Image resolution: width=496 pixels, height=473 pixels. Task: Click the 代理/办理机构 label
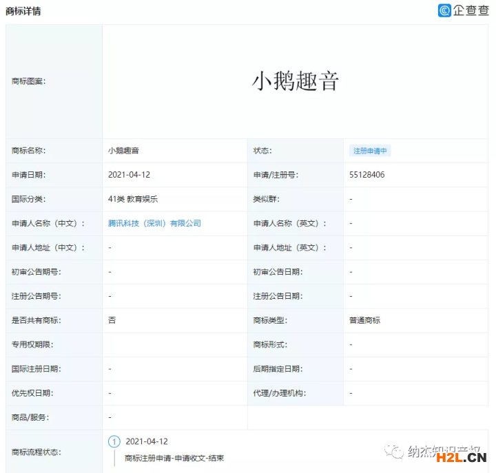tap(279, 393)
